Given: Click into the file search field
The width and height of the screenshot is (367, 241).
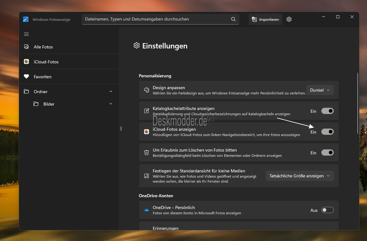Looking at the screenshot, I should (155, 19).
